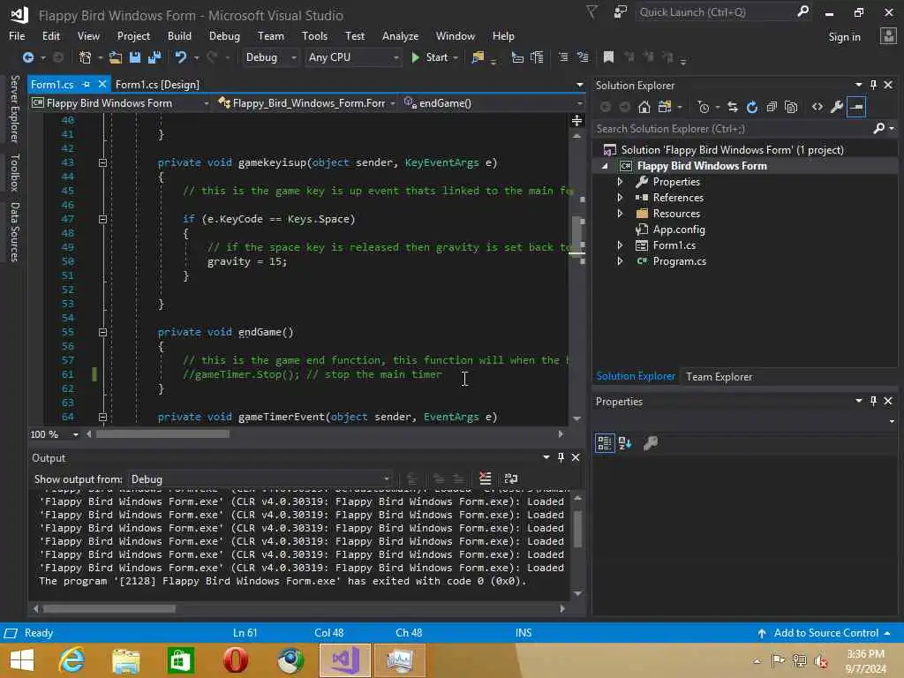
Task: Click the code editor horizontal scrollbar thumb
Action: tap(162, 434)
